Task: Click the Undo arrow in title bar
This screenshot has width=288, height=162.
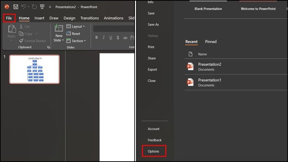Action: pos(23,7)
